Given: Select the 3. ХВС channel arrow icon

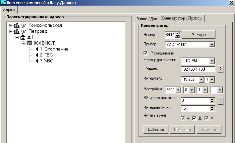Looking at the screenshot, I should point(37,61).
